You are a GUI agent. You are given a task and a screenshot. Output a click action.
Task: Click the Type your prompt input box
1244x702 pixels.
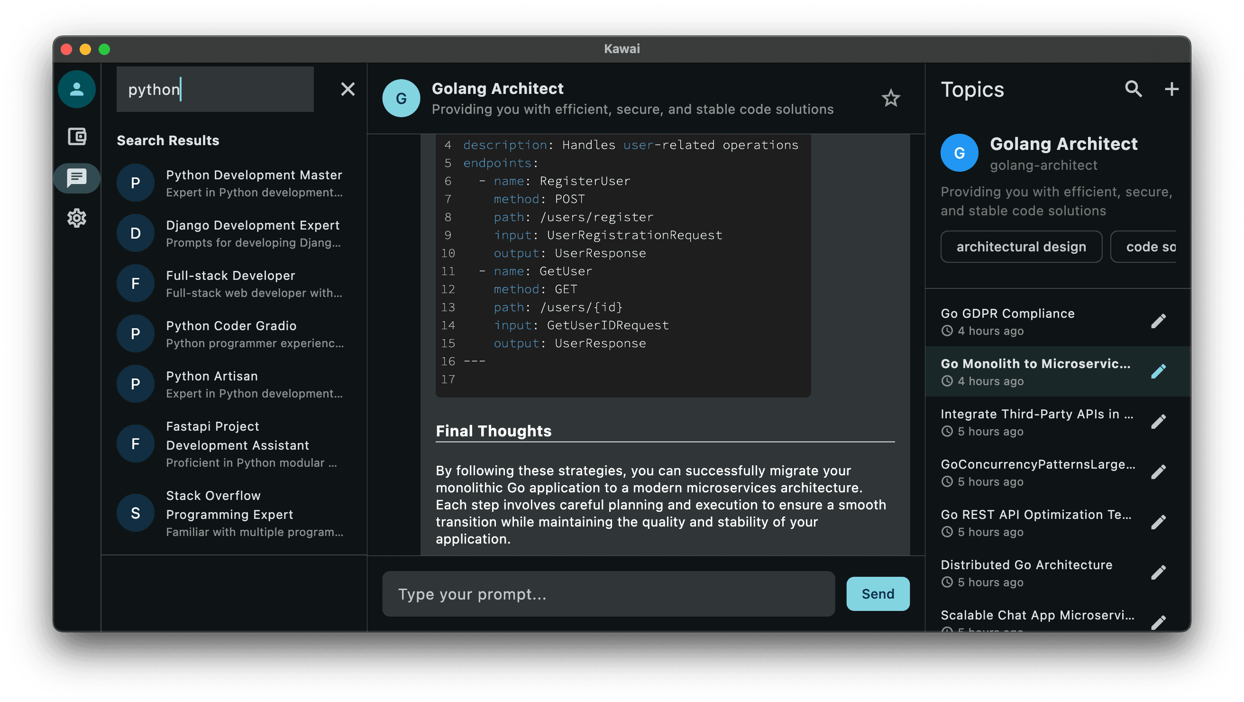[x=608, y=594]
